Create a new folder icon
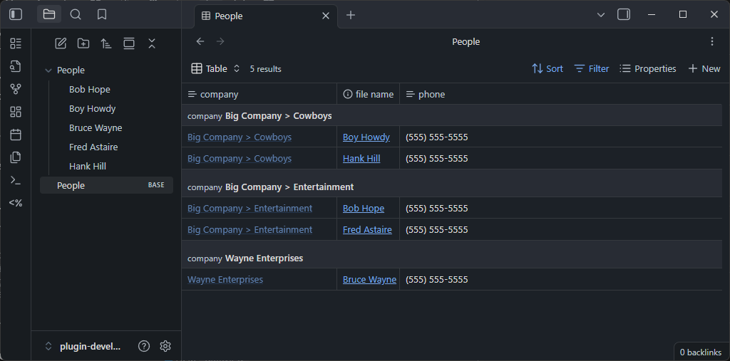The image size is (730, 361). click(x=83, y=43)
